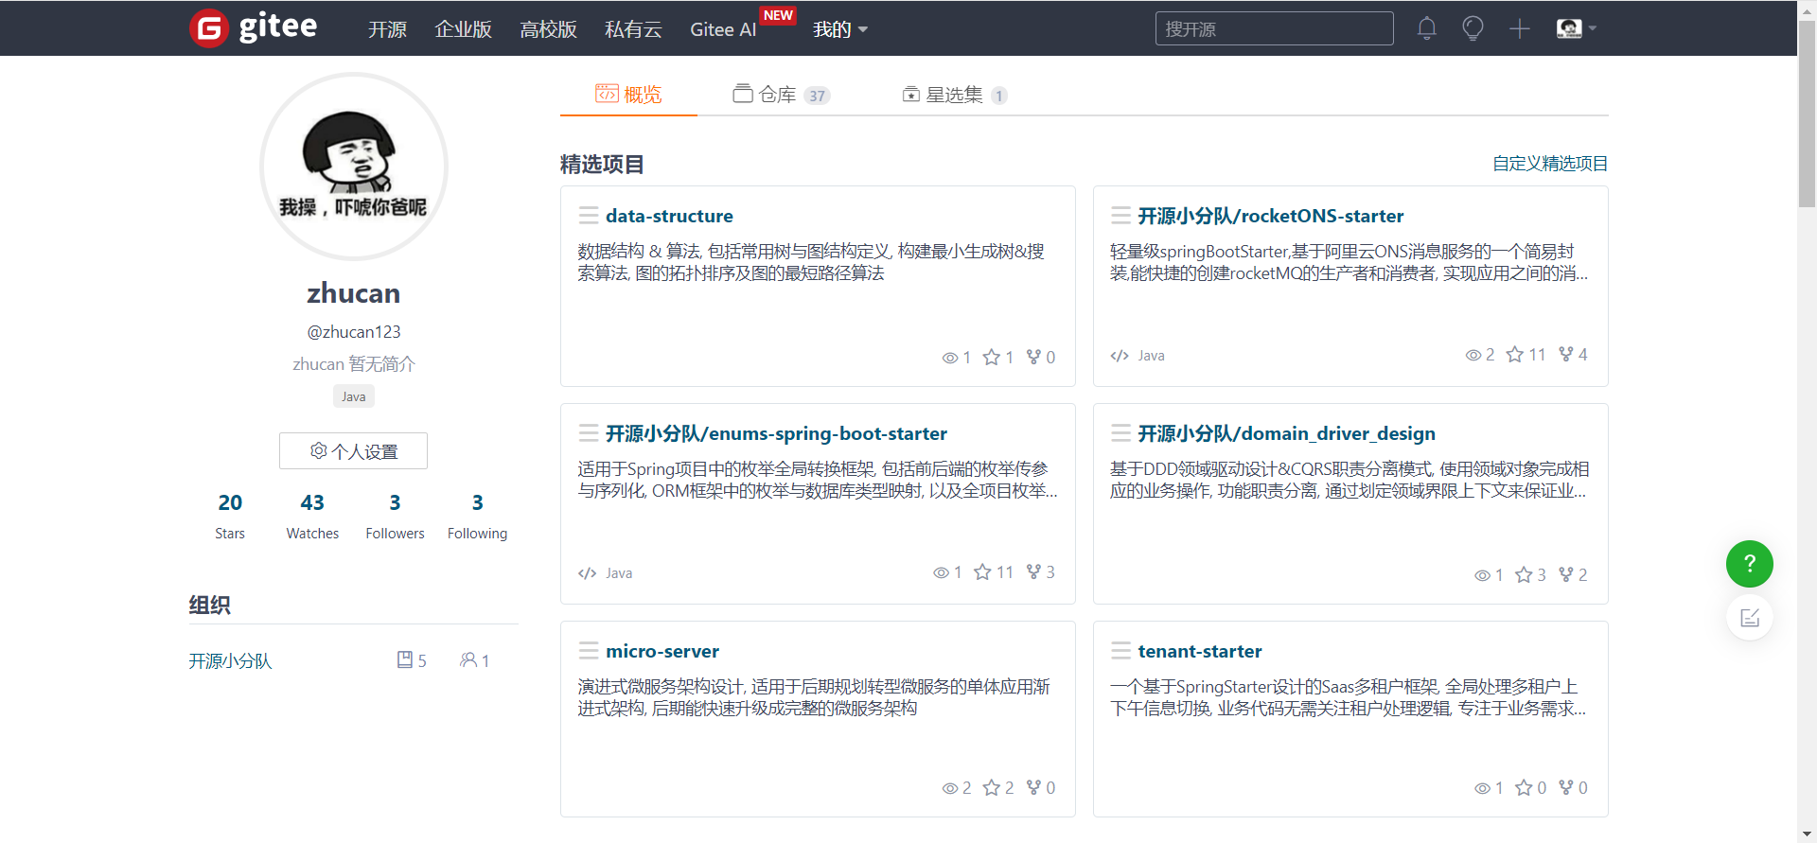Open the enums-spring-boot-starter repository
1817x843 pixels.
pyautogui.click(x=776, y=433)
